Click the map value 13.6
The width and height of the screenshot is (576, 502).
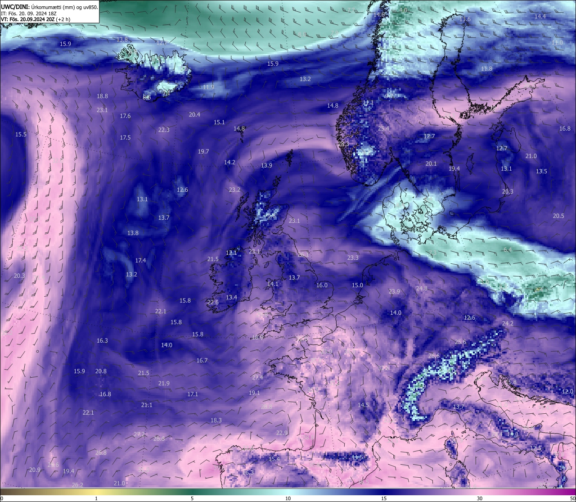pyautogui.click(x=465, y=19)
